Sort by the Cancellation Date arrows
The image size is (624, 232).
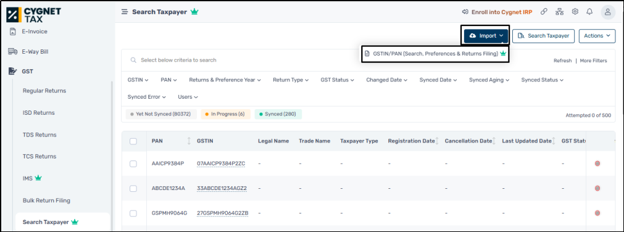(x=494, y=141)
